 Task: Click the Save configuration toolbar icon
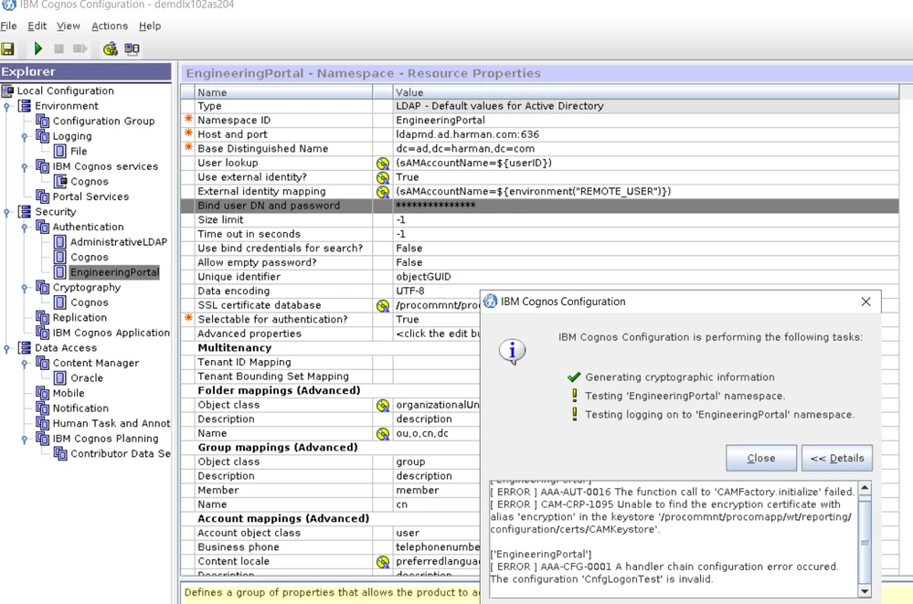(7, 49)
